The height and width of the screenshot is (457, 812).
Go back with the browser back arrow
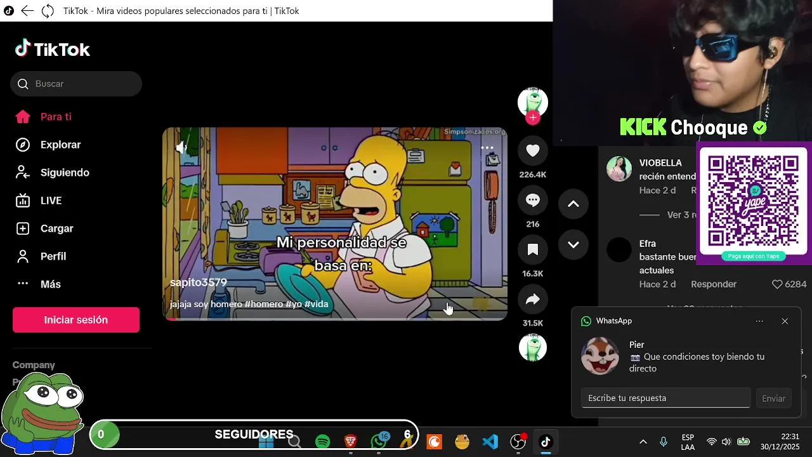(27, 11)
